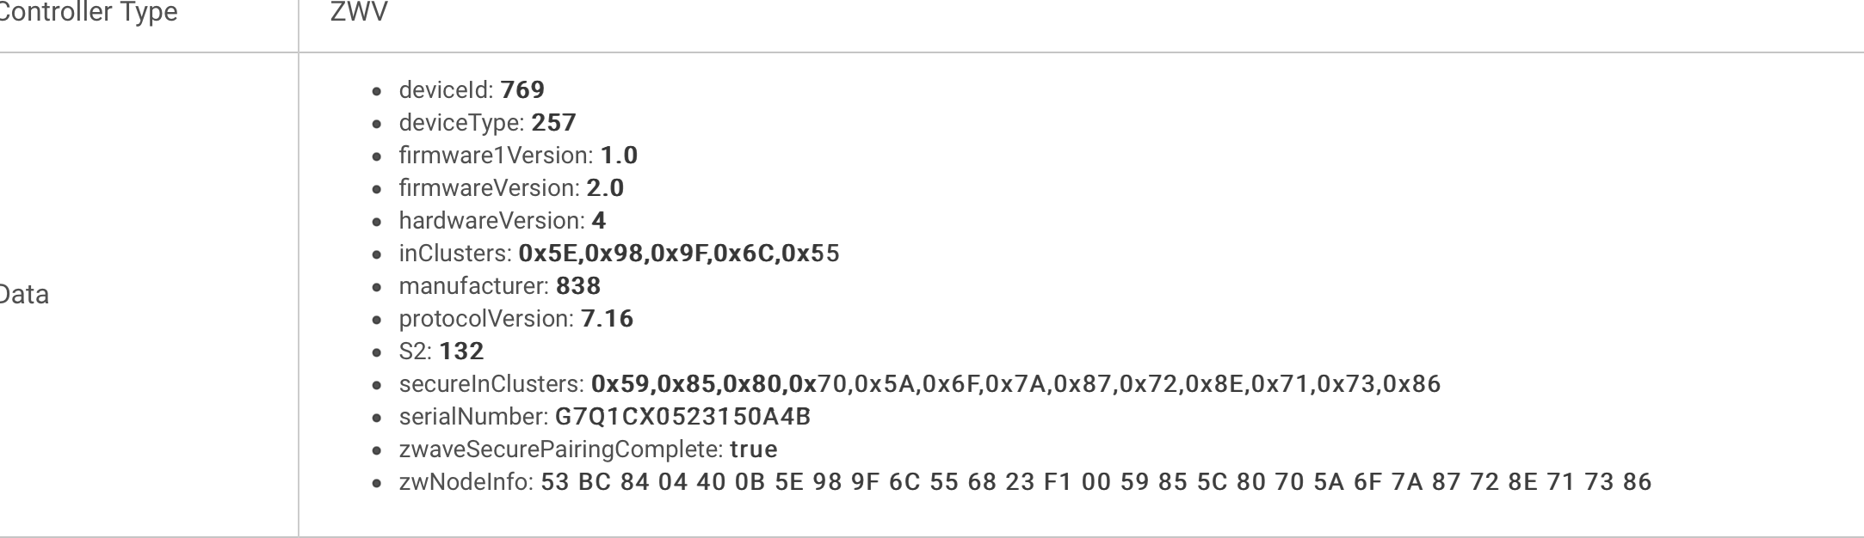The image size is (1864, 538).
Task: Select the deviceType value 257
Action: tap(553, 123)
